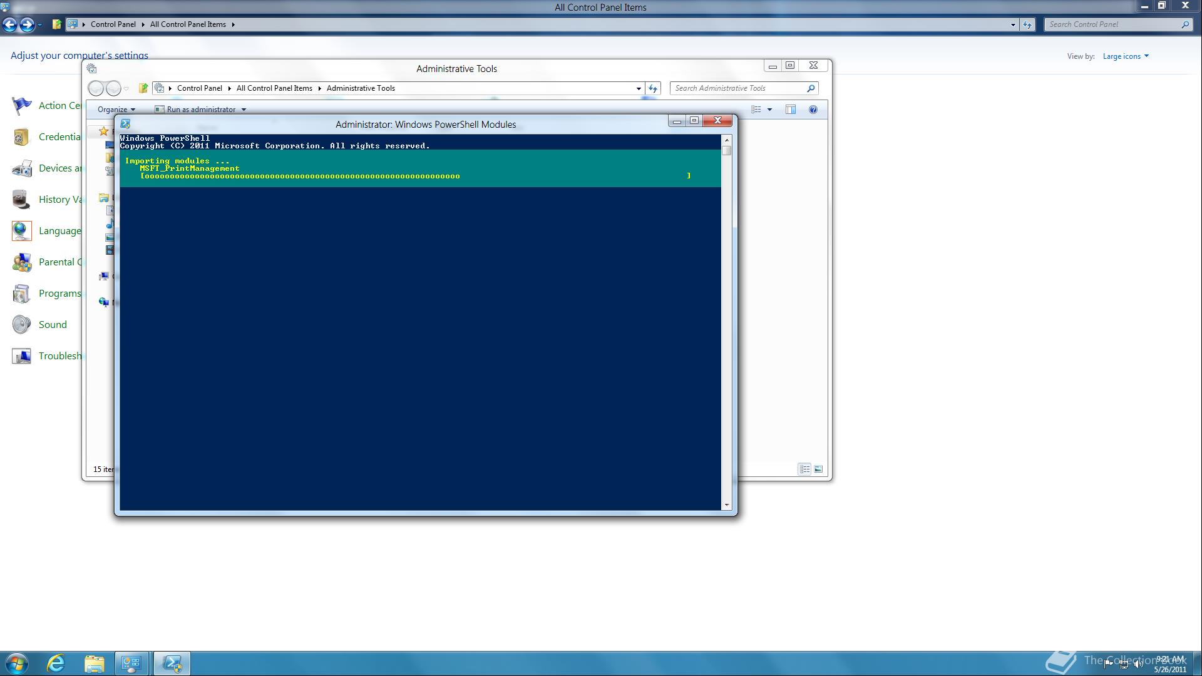Screen dimensions: 1202x676
Task: Switch to large thumbnails view in Administrative Tools status bar
Action: click(x=818, y=469)
